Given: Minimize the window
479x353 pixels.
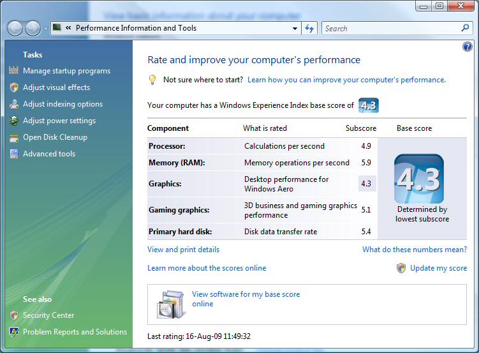Looking at the screenshot, I should coord(424,6).
